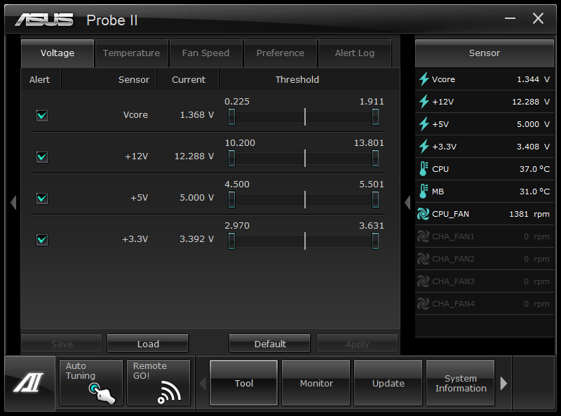Click the CPU_FAN fan icon
Screen dimensions: 561x416
pos(424,214)
